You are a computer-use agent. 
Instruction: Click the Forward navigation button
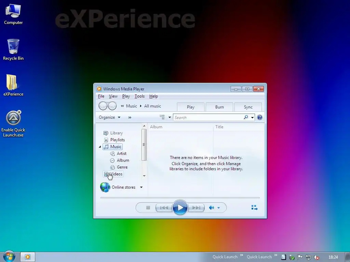(x=112, y=106)
